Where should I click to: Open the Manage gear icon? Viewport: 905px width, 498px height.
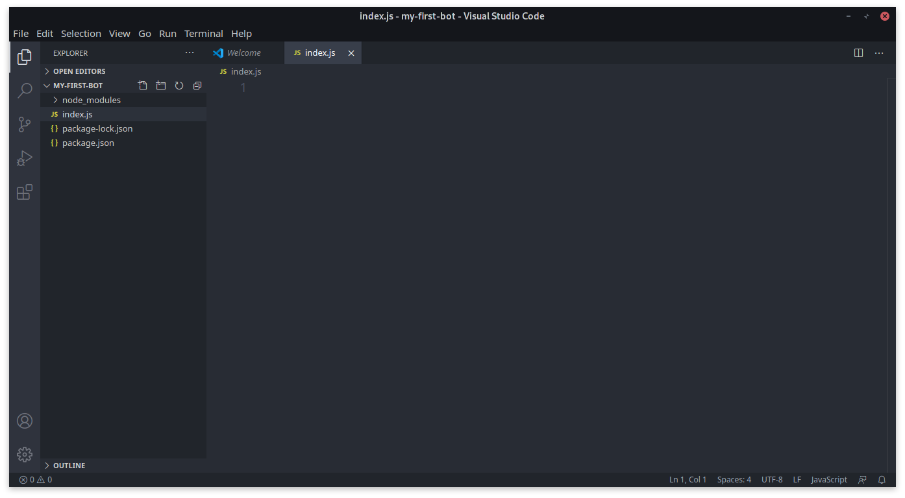click(x=25, y=454)
